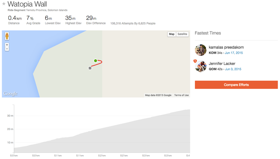Click the green segment start marker

(96, 61)
